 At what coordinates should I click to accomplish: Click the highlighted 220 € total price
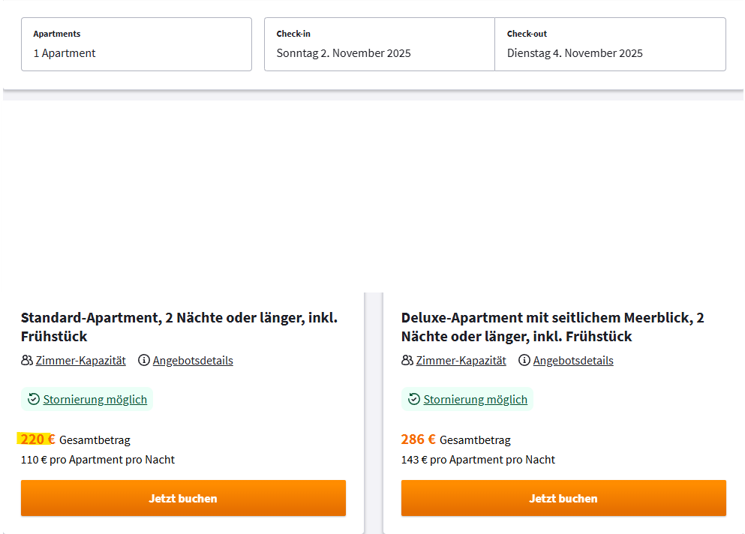[x=38, y=439]
